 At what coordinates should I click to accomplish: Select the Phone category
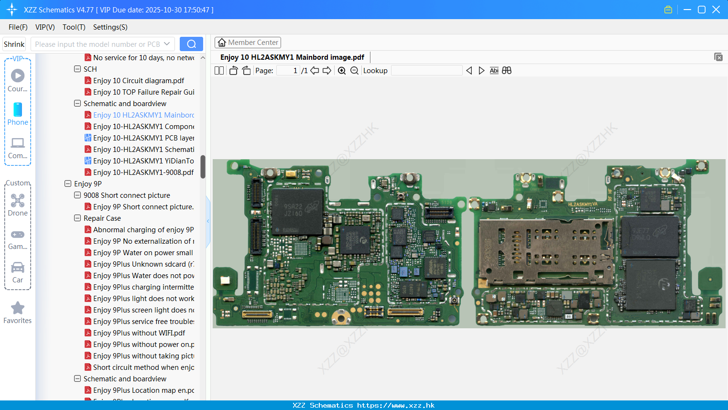(x=18, y=114)
